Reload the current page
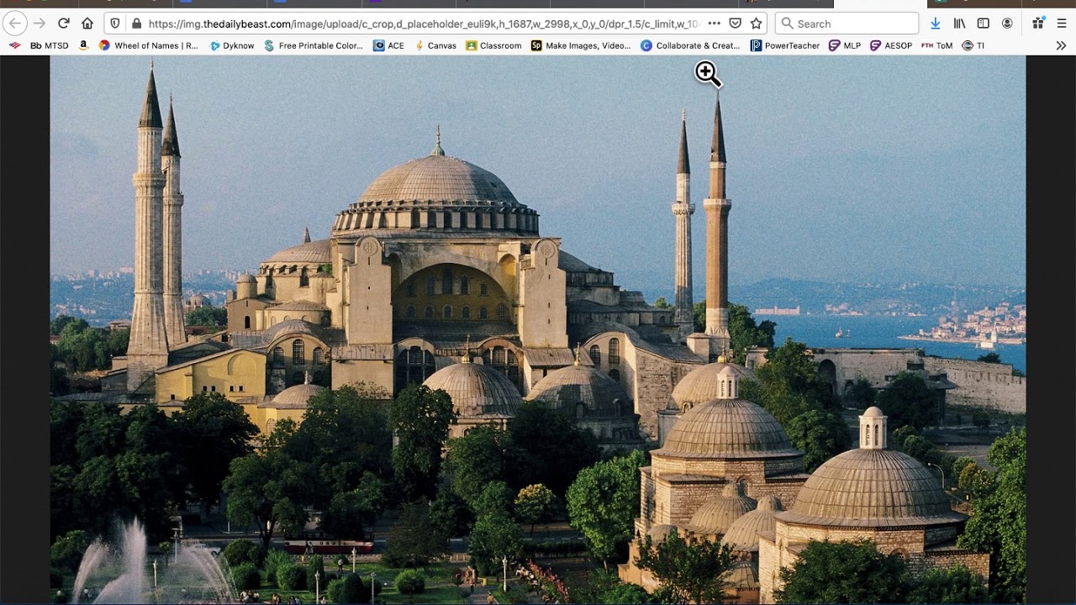 click(64, 24)
